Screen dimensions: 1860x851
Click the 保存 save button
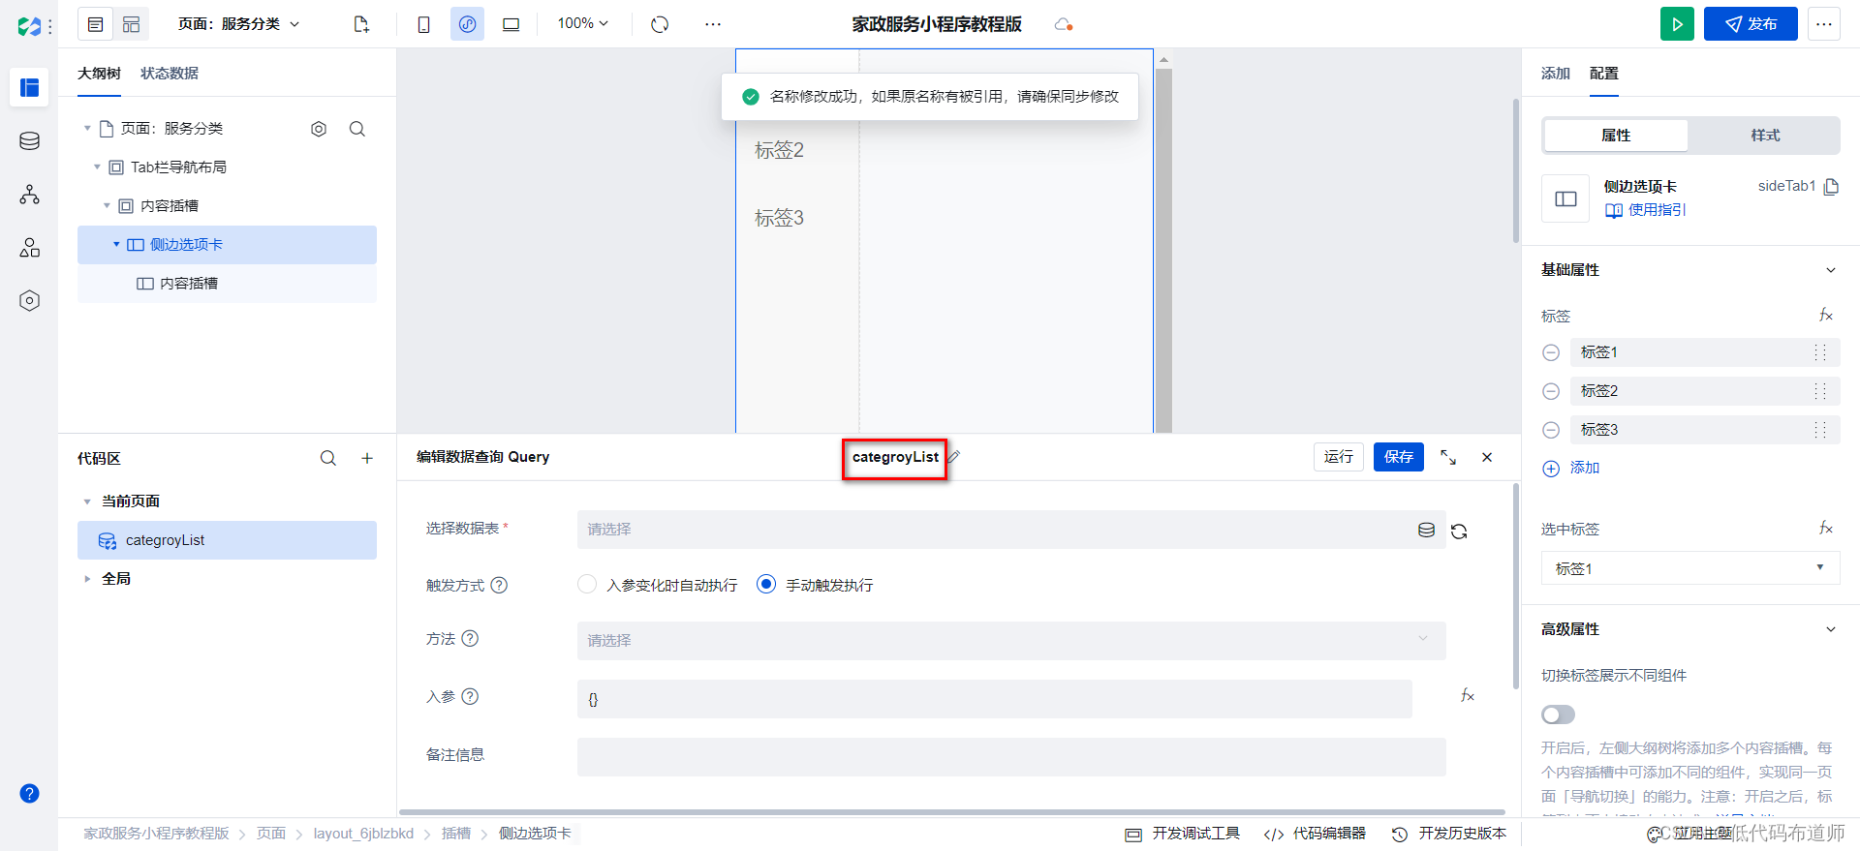coord(1399,457)
